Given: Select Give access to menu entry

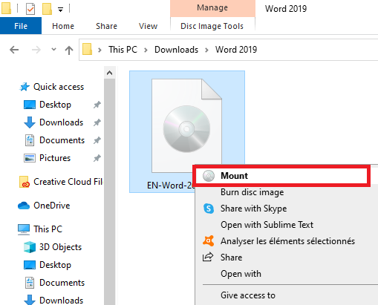Looking at the screenshot, I should tap(248, 295).
